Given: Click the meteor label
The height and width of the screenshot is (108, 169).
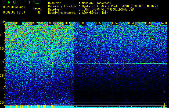Looking at the screenshot, I should (38, 8).
